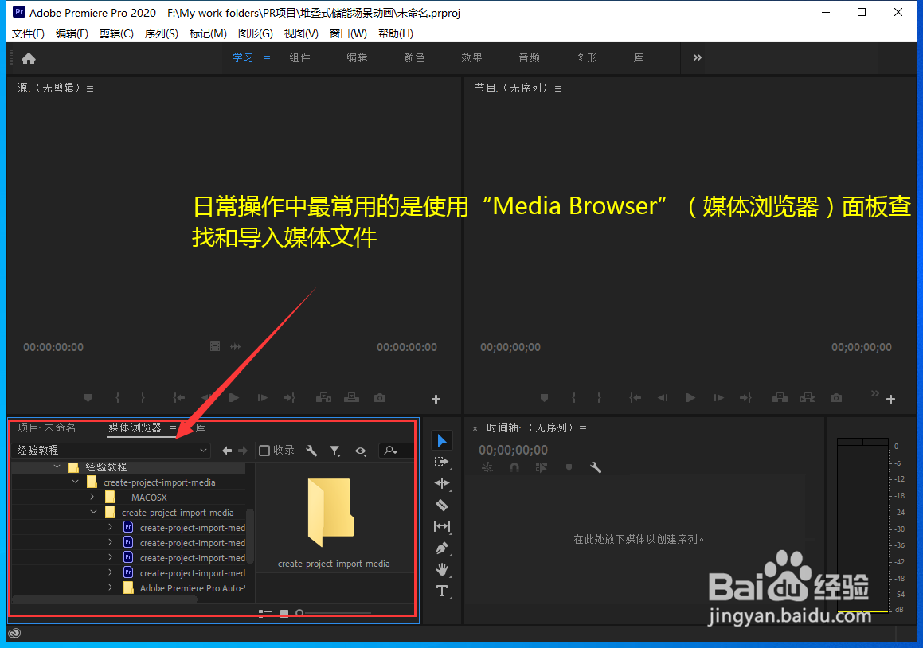Select the Type tool
This screenshot has height=648, width=923.
442,591
